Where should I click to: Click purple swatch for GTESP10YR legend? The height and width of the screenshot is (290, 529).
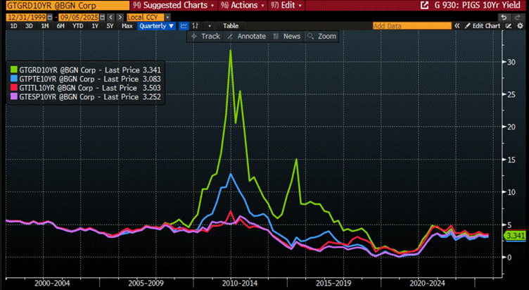coord(14,97)
